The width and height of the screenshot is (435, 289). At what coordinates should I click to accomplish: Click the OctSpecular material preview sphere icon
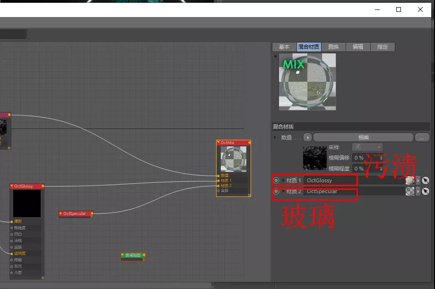[x=409, y=191]
